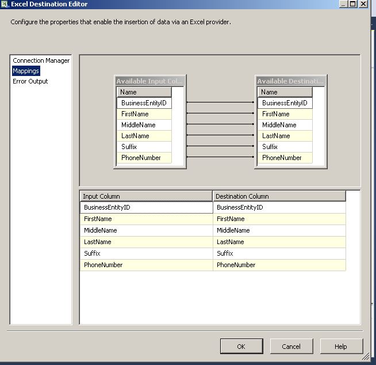Cancel the Excel Destination Editor
Image resolution: width=376 pixels, height=365 pixels.
click(291, 346)
